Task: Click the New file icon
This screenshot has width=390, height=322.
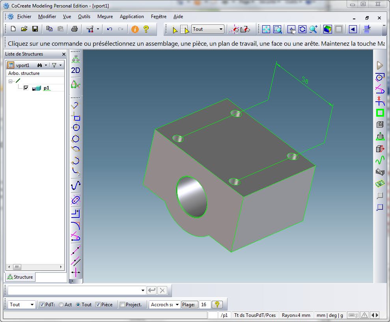Action: [x=13, y=29]
